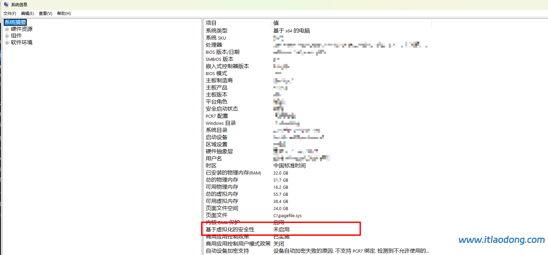This screenshot has width=548, height=255.
Task: Expand the 硬件资源 tree node
Action: pyautogui.click(x=7, y=29)
